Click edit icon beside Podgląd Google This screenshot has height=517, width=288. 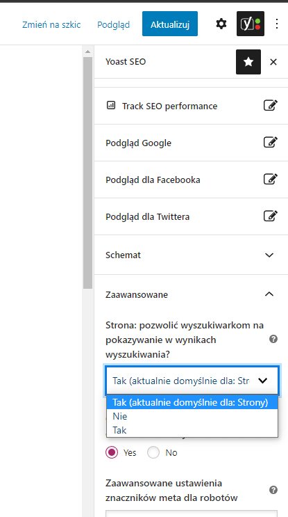(271, 143)
